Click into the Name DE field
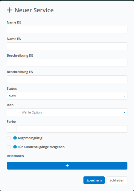 pyautogui.click(x=67, y=29)
